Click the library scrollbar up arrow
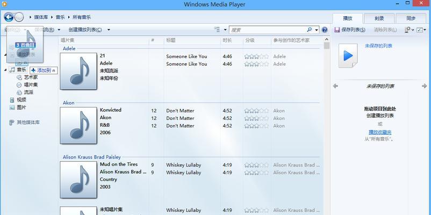Image resolution: width=431 pixels, height=215 pixels. point(327,39)
